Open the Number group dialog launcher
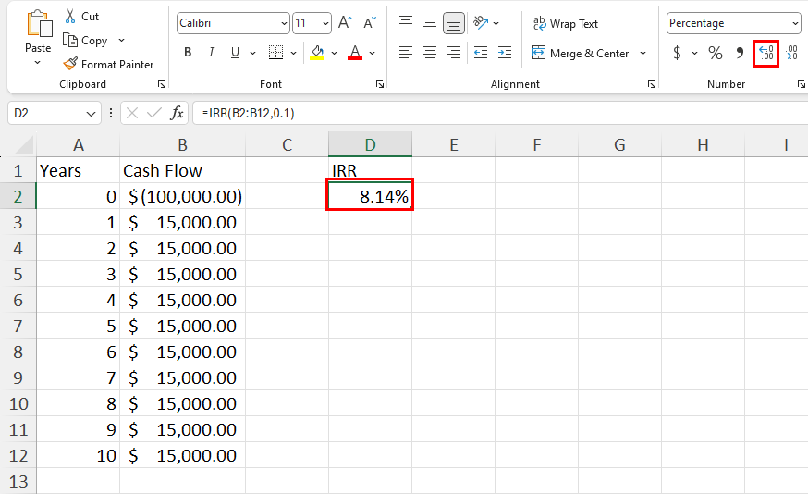The width and height of the screenshot is (808, 494). (802, 84)
